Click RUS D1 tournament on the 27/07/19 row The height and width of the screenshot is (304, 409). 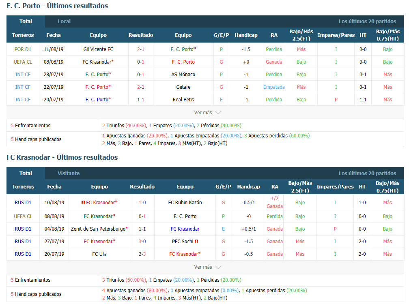[x=23, y=242]
